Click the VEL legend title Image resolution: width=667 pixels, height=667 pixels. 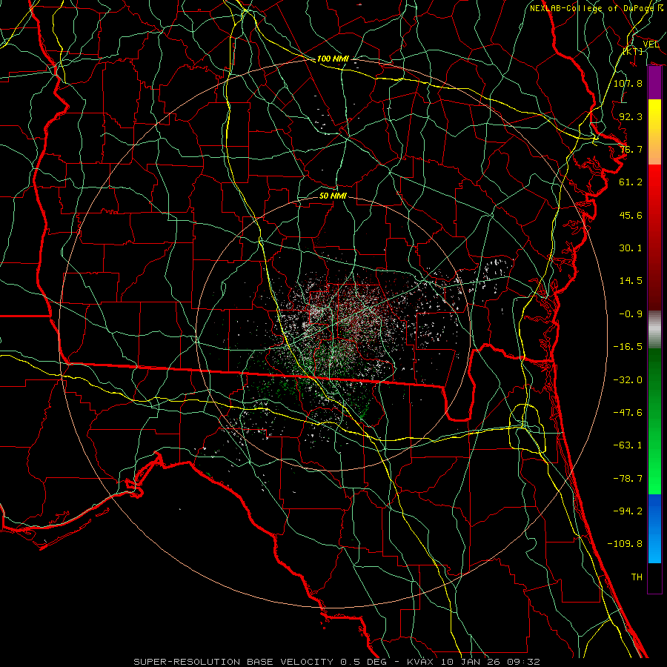pyautogui.click(x=651, y=44)
